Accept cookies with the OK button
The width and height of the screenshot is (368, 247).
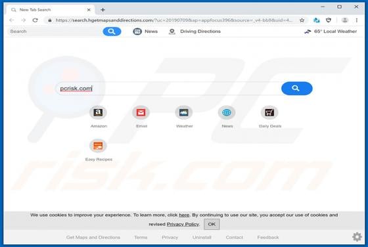pos(212,224)
